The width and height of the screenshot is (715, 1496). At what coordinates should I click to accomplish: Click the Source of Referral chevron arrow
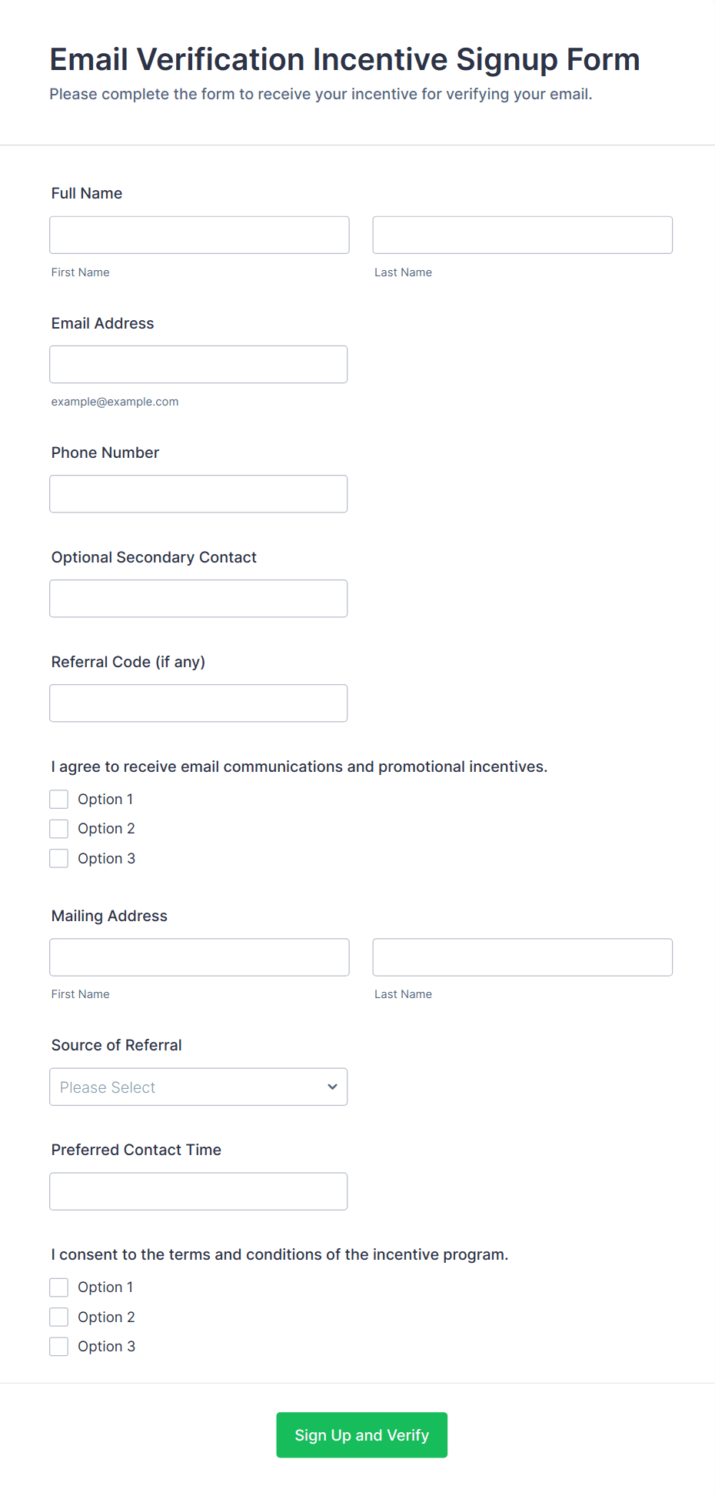click(332, 1087)
